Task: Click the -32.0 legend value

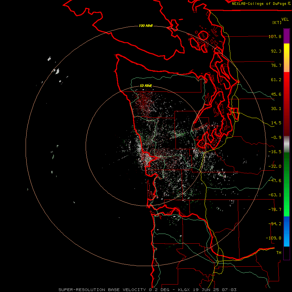Action: 275,166
